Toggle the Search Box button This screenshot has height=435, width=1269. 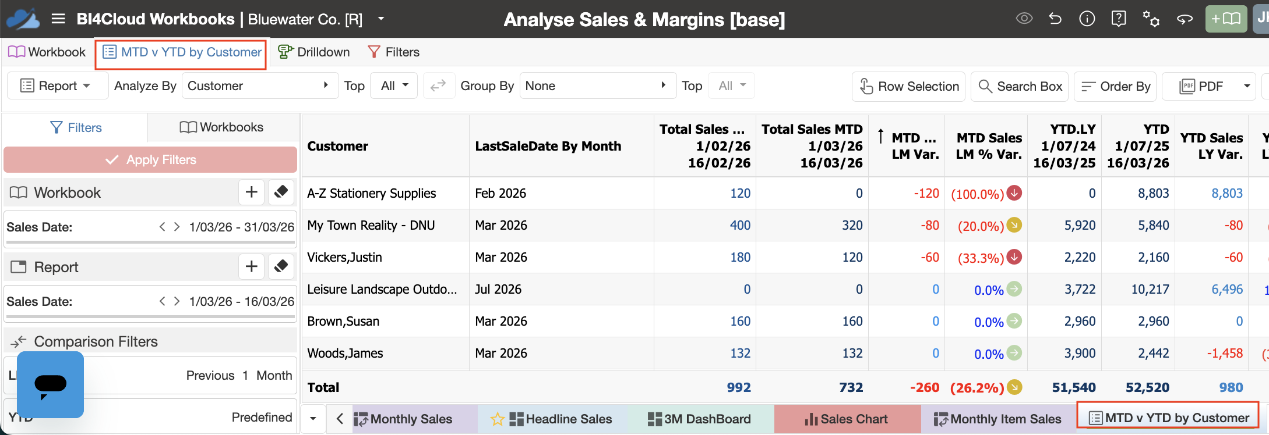point(1020,86)
